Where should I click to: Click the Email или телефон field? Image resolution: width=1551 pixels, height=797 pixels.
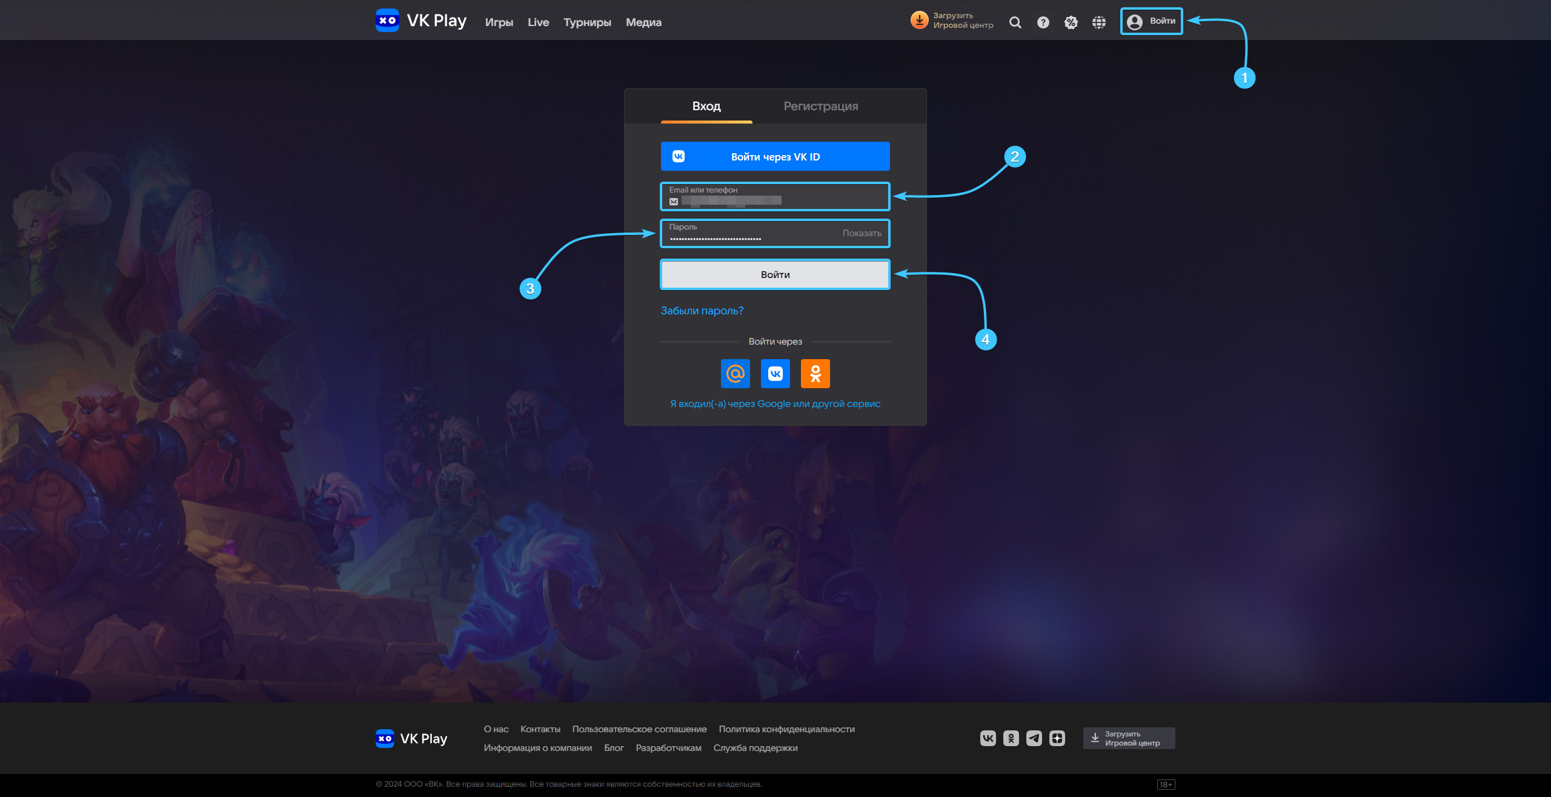(775, 196)
